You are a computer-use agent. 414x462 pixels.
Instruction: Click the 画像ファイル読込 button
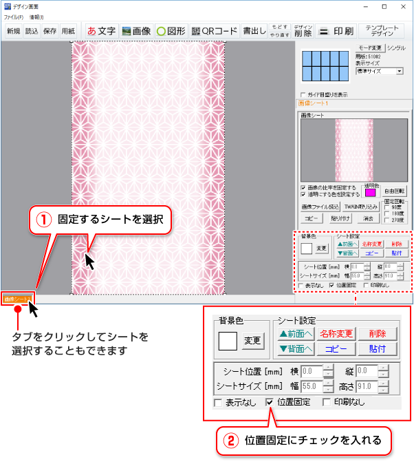320,206
